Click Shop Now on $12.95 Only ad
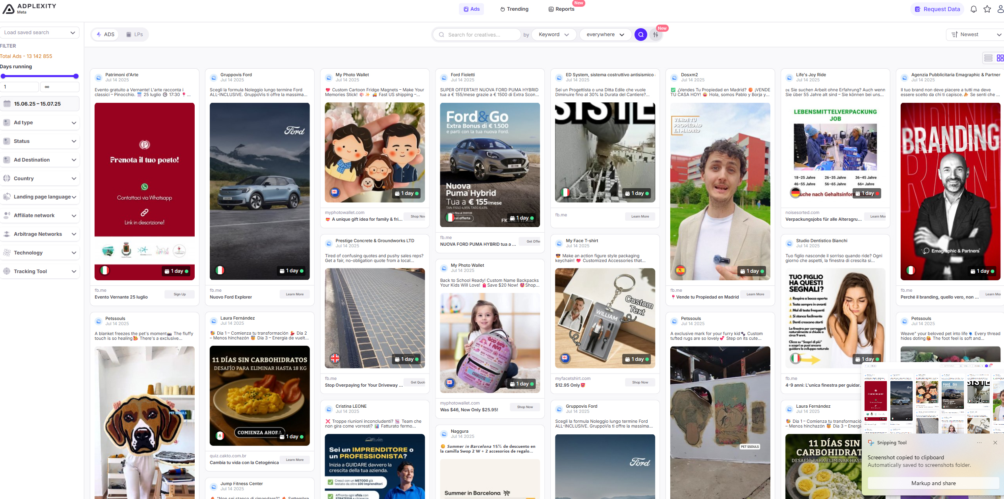 (640, 382)
